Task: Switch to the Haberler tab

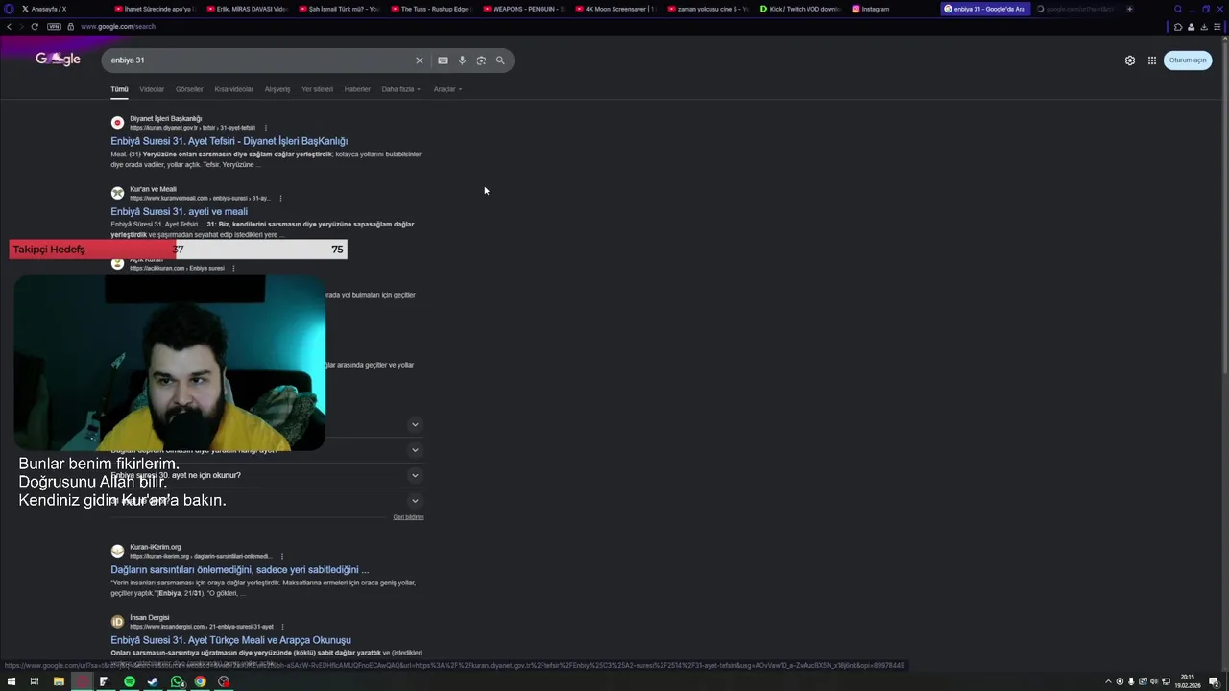Action: click(357, 89)
